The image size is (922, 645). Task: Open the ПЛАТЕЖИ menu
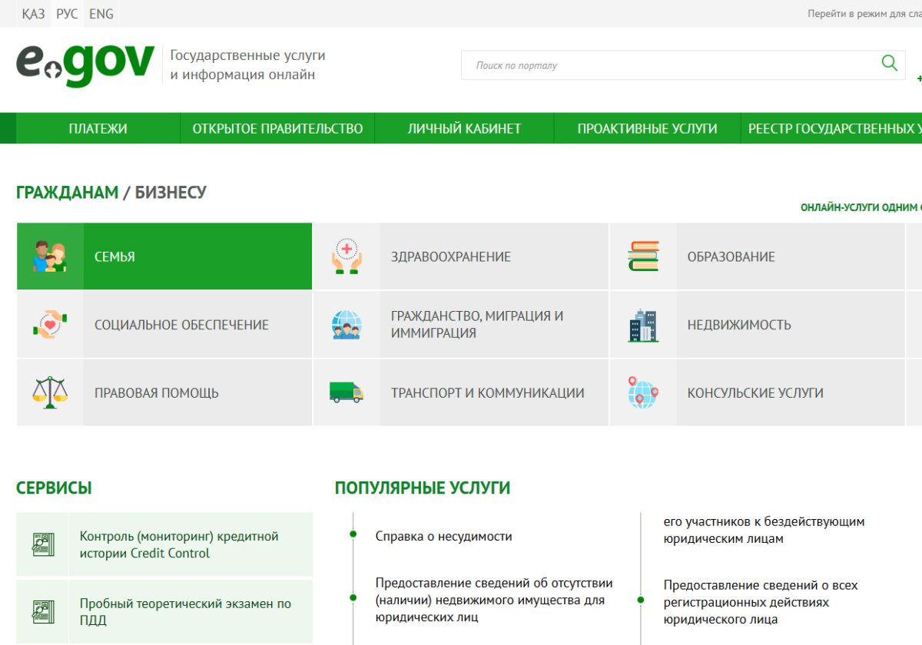tap(98, 128)
